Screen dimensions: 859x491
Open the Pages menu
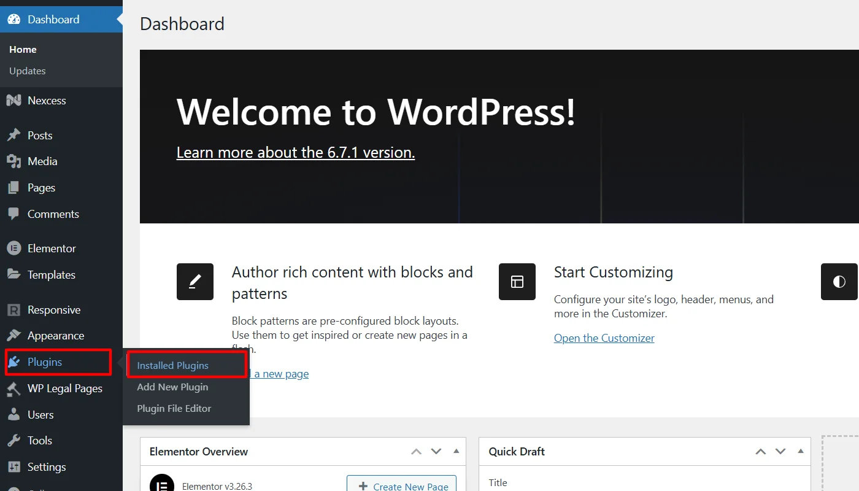coord(61,188)
